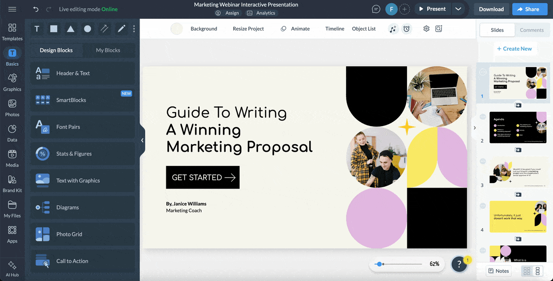The width and height of the screenshot is (553, 281).
Task: Open the Object List
Action: 364,29
